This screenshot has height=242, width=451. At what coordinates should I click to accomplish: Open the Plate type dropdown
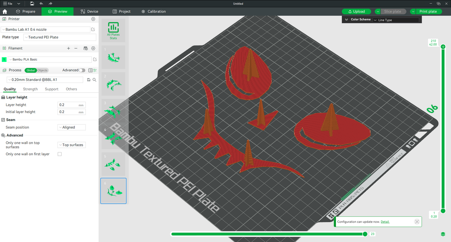[60, 37]
